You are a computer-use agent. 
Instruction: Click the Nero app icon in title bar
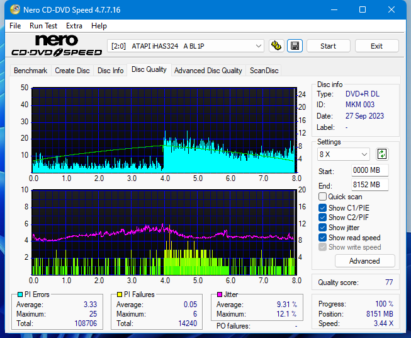point(15,9)
